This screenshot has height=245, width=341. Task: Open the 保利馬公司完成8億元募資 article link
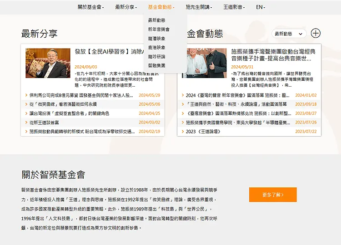click(x=81, y=95)
